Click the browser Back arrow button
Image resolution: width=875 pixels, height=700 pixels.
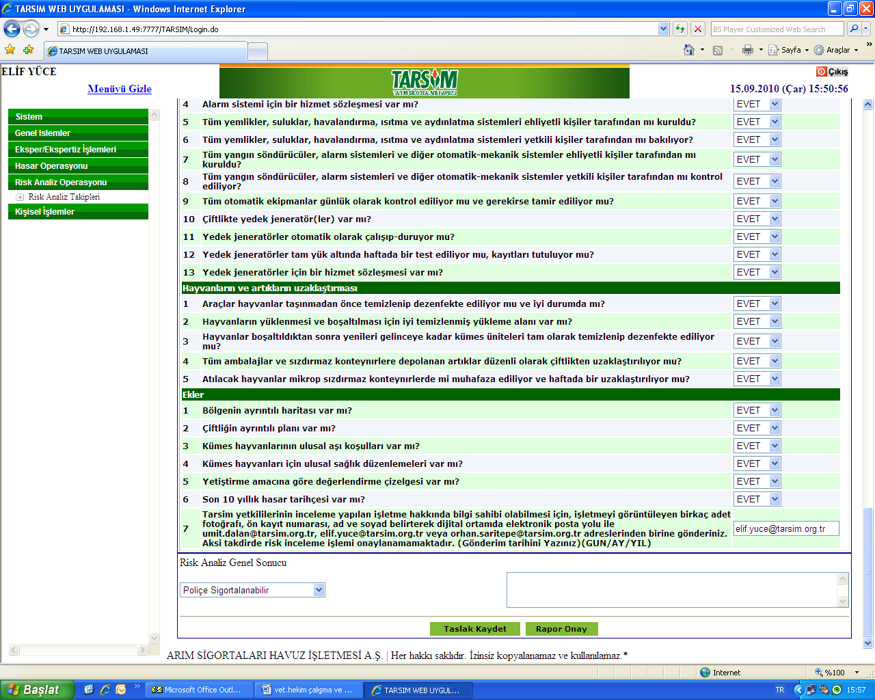(12, 29)
